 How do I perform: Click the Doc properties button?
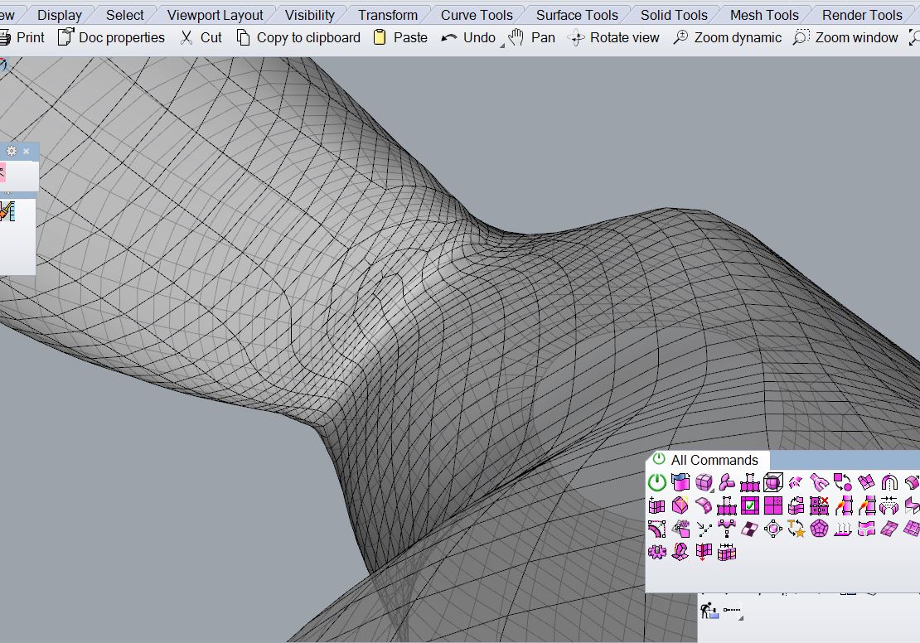[111, 37]
